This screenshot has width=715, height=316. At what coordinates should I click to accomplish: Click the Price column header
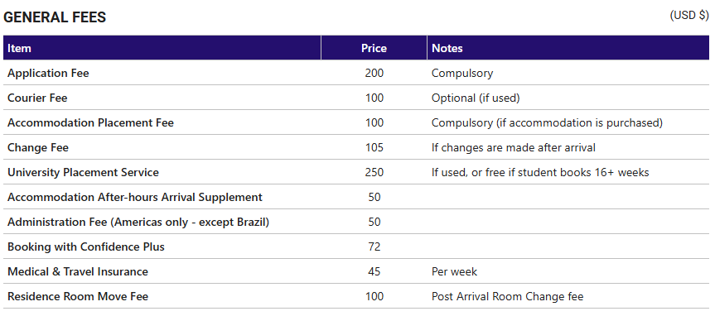[x=374, y=48]
